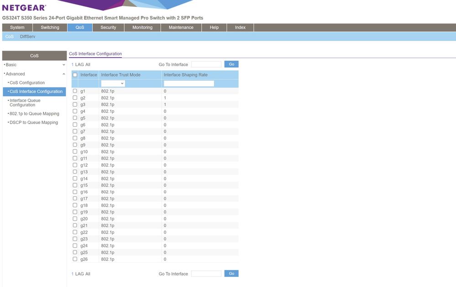Tick the checkbox for interface g2
Screen dimensions: 456x287
point(75,98)
